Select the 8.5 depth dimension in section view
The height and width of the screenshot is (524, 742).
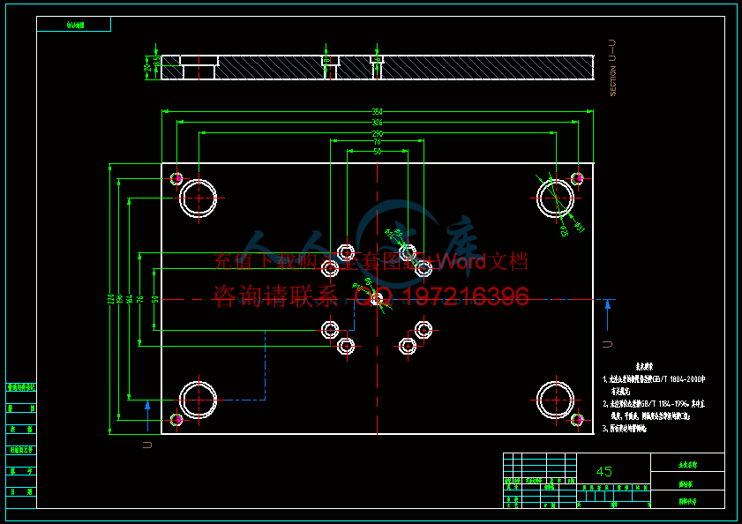click(157, 62)
